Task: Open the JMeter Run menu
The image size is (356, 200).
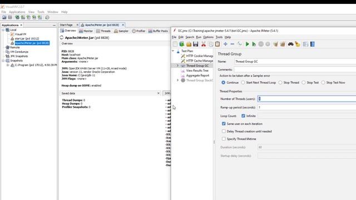Action: [x=199, y=37]
